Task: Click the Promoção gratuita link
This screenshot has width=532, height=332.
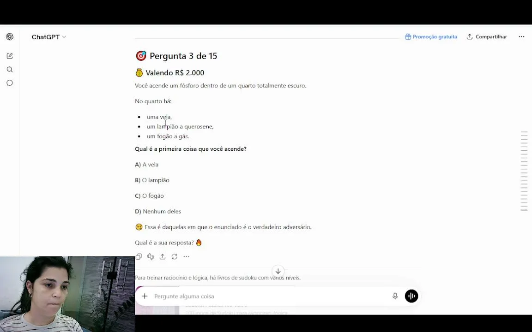Action: click(431, 36)
